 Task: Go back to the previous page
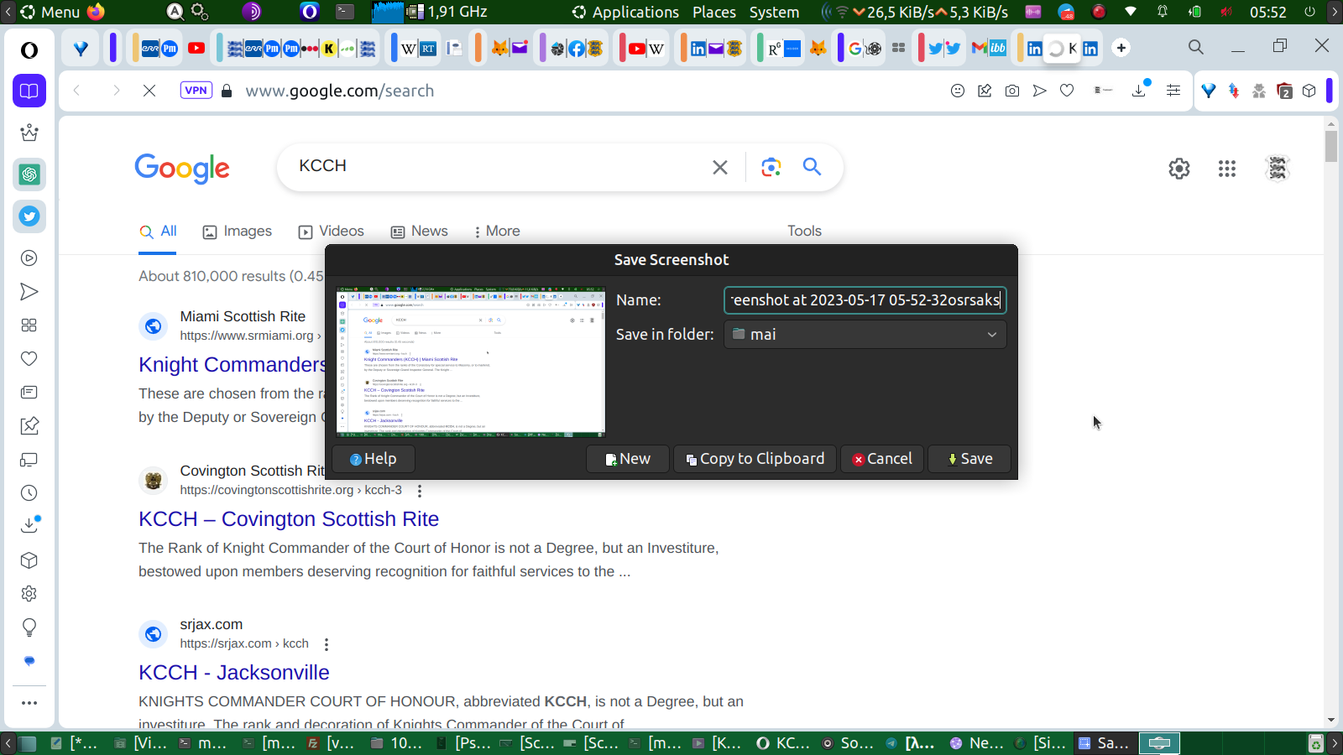click(x=77, y=91)
